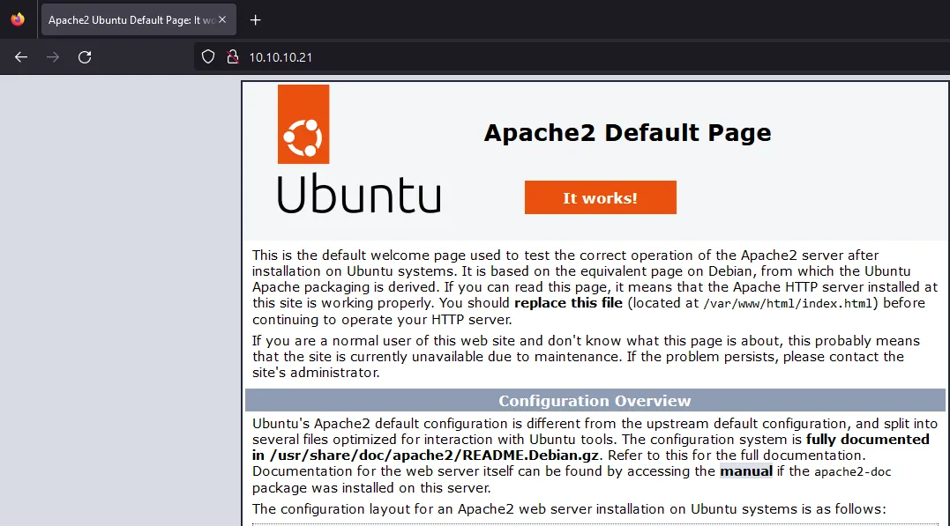Click the forward navigation arrow

pos(52,56)
